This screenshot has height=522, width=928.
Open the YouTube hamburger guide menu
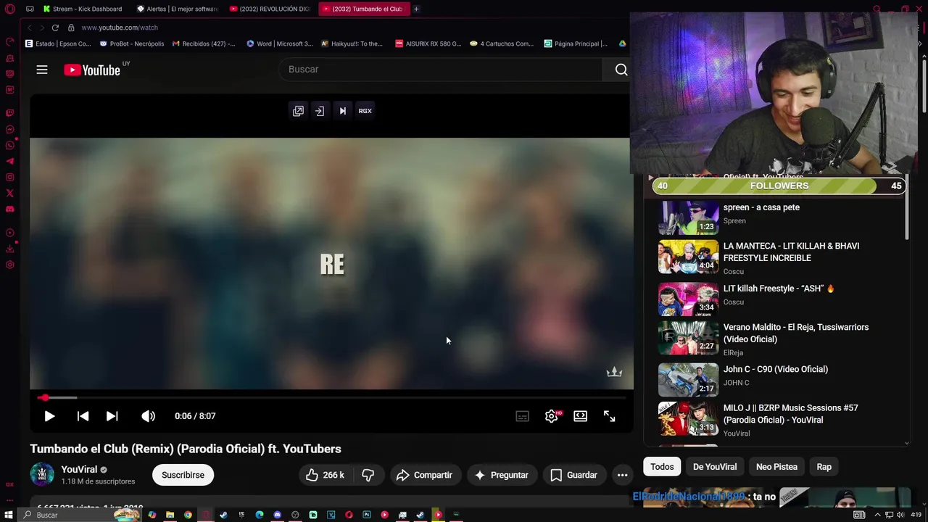[x=42, y=70]
